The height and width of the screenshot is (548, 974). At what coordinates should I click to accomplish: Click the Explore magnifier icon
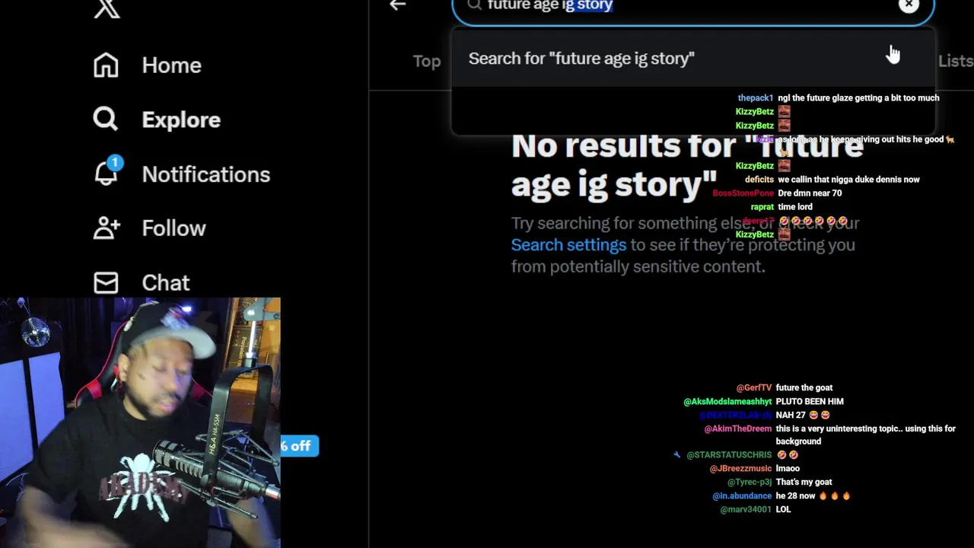[106, 119]
